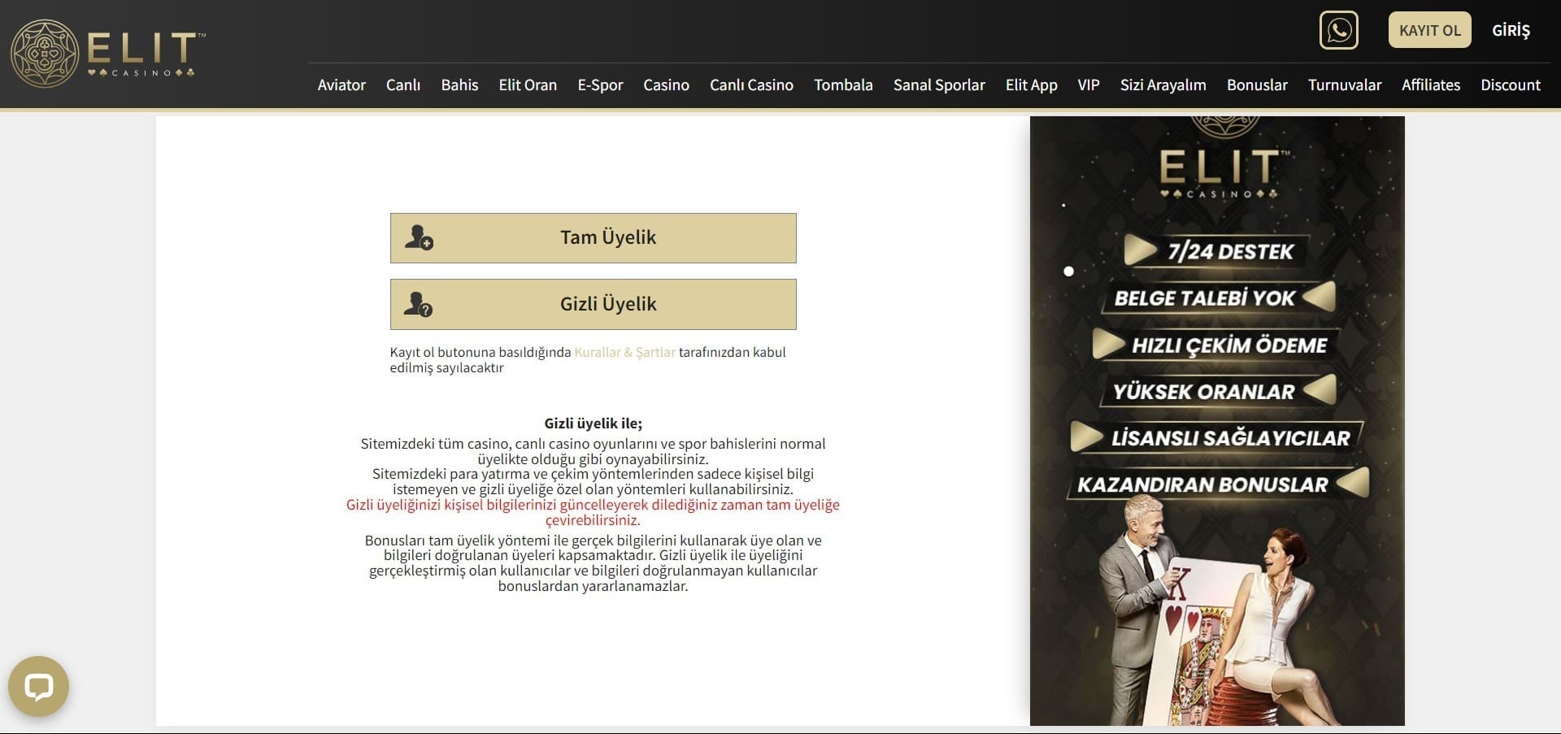The height and width of the screenshot is (734, 1561).
Task: Visit the Bonuslar page
Action: click(x=1257, y=85)
